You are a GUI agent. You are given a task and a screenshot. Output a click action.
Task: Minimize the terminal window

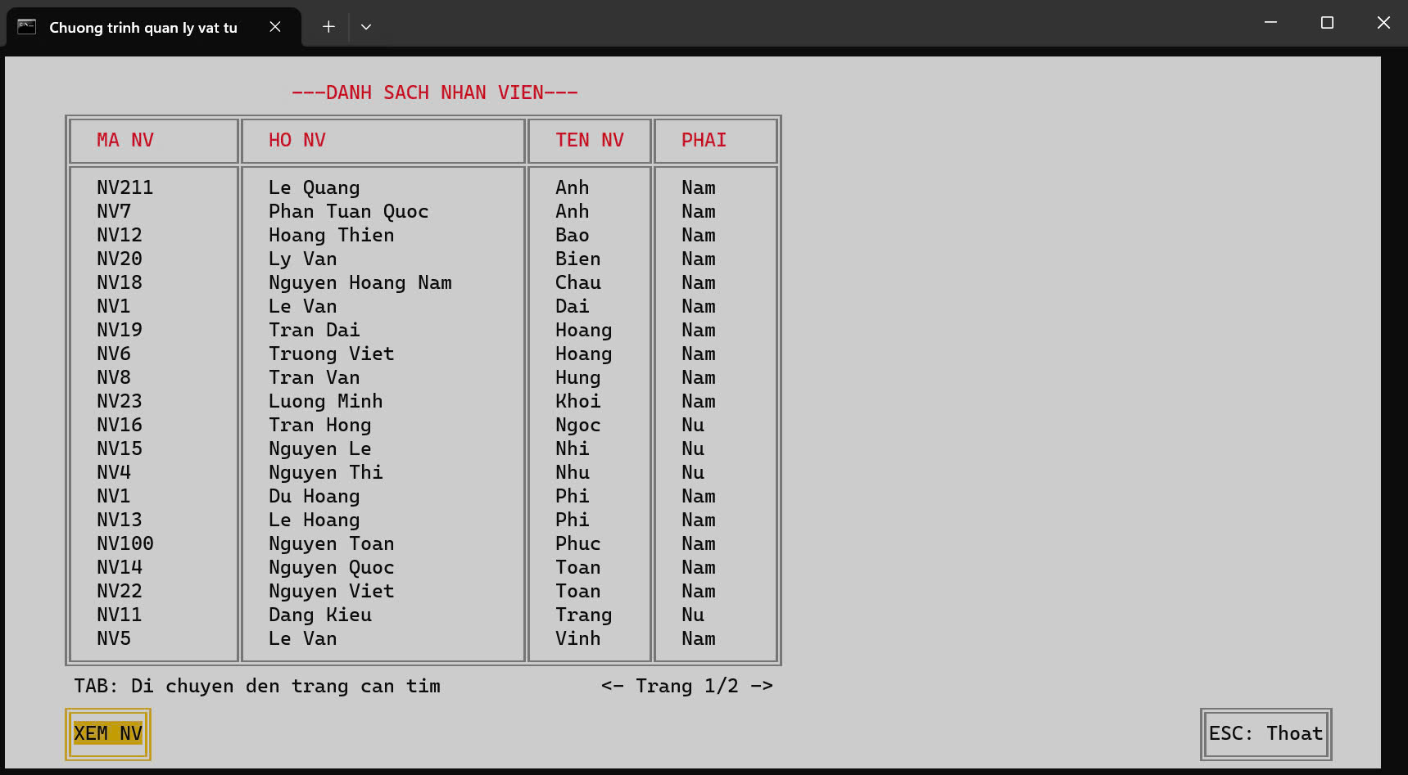pos(1270,23)
